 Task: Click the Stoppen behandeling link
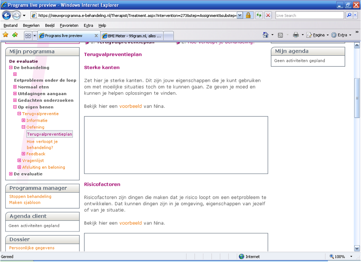click(30, 196)
